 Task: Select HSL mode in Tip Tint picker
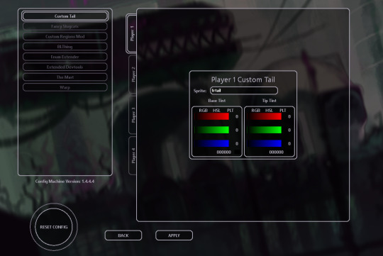click(269, 111)
